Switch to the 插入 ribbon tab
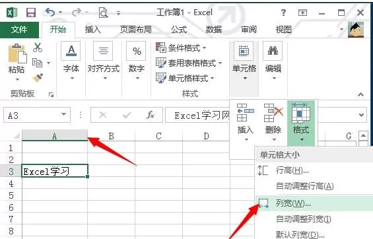 (x=93, y=30)
